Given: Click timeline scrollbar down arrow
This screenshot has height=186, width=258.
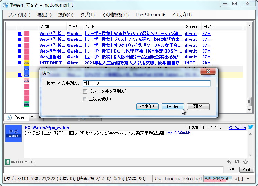Looking at the screenshot, I should click(249, 110).
